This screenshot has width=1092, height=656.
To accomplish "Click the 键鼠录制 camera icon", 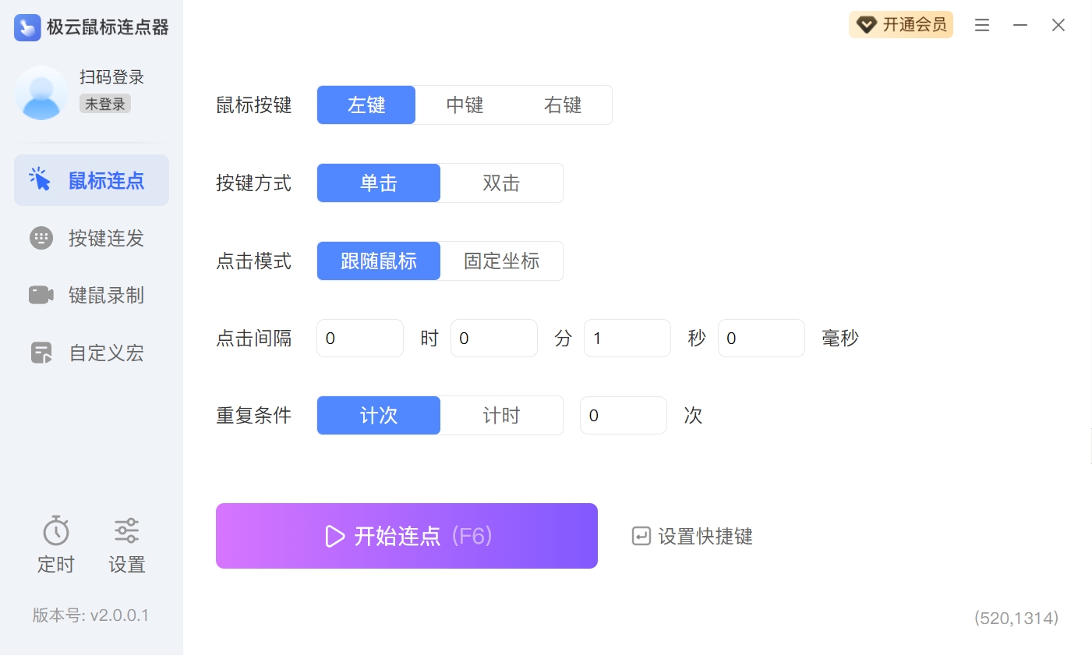I will (x=41, y=295).
